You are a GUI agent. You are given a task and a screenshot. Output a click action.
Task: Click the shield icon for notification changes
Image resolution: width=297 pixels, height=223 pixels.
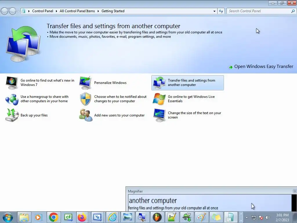point(85,99)
